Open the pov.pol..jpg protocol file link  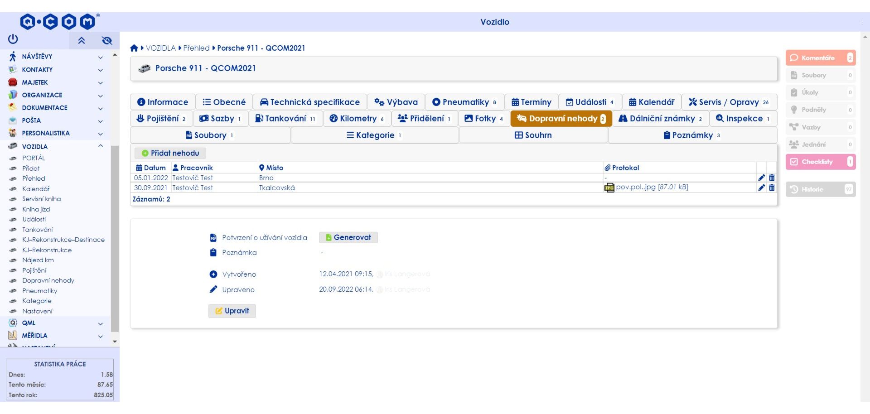pos(652,187)
